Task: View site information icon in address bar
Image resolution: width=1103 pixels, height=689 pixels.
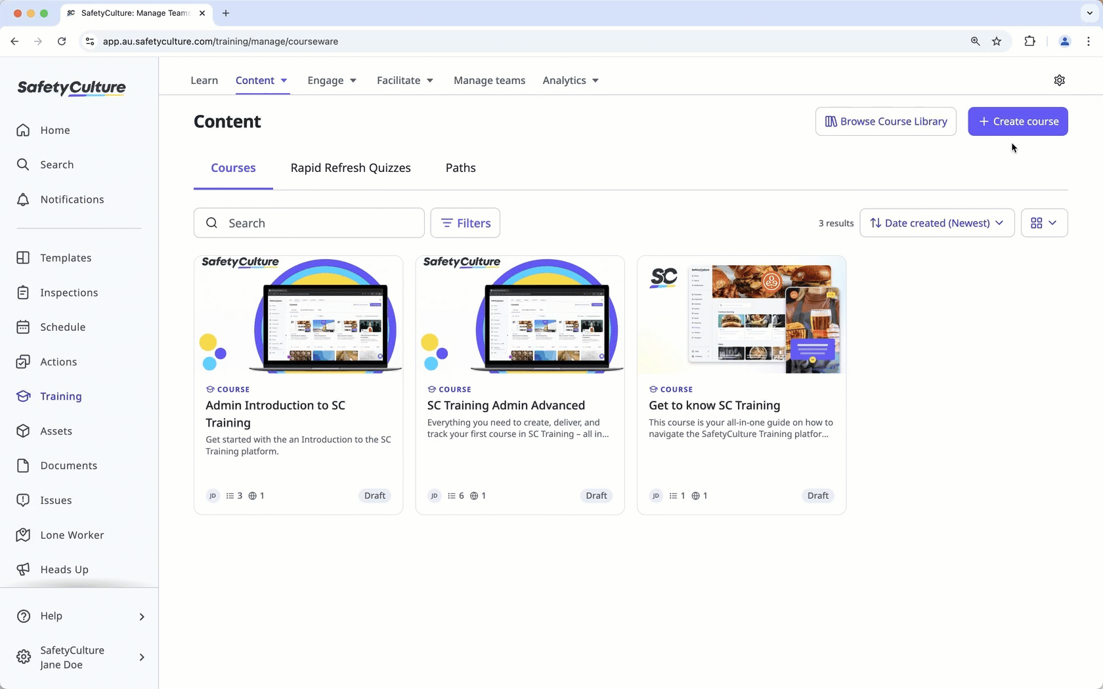Action: pyautogui.click(x=90, y=41)
